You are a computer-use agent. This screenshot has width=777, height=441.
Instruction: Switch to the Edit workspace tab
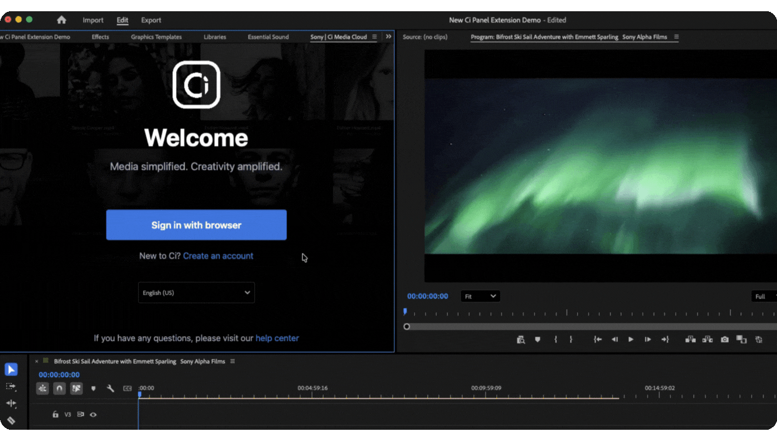122,20
